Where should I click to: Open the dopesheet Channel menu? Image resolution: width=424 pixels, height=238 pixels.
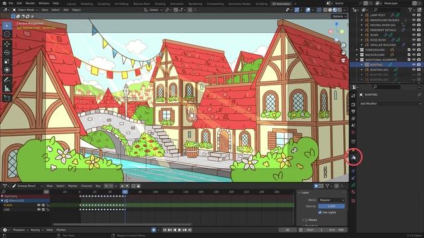87,186
